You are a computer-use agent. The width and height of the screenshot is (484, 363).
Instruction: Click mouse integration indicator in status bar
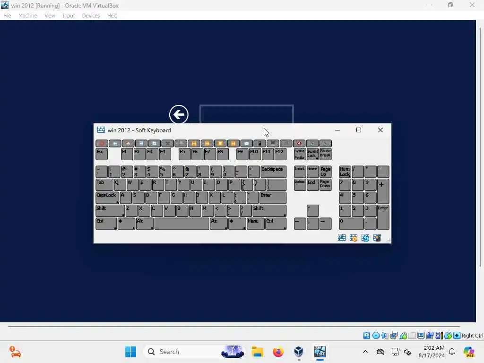point(448,336)
